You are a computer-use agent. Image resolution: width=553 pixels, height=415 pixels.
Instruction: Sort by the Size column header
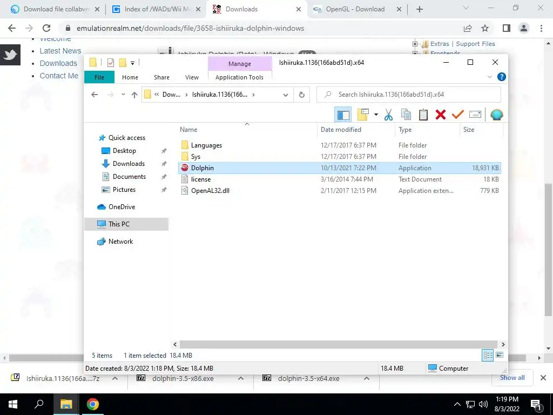481,130
